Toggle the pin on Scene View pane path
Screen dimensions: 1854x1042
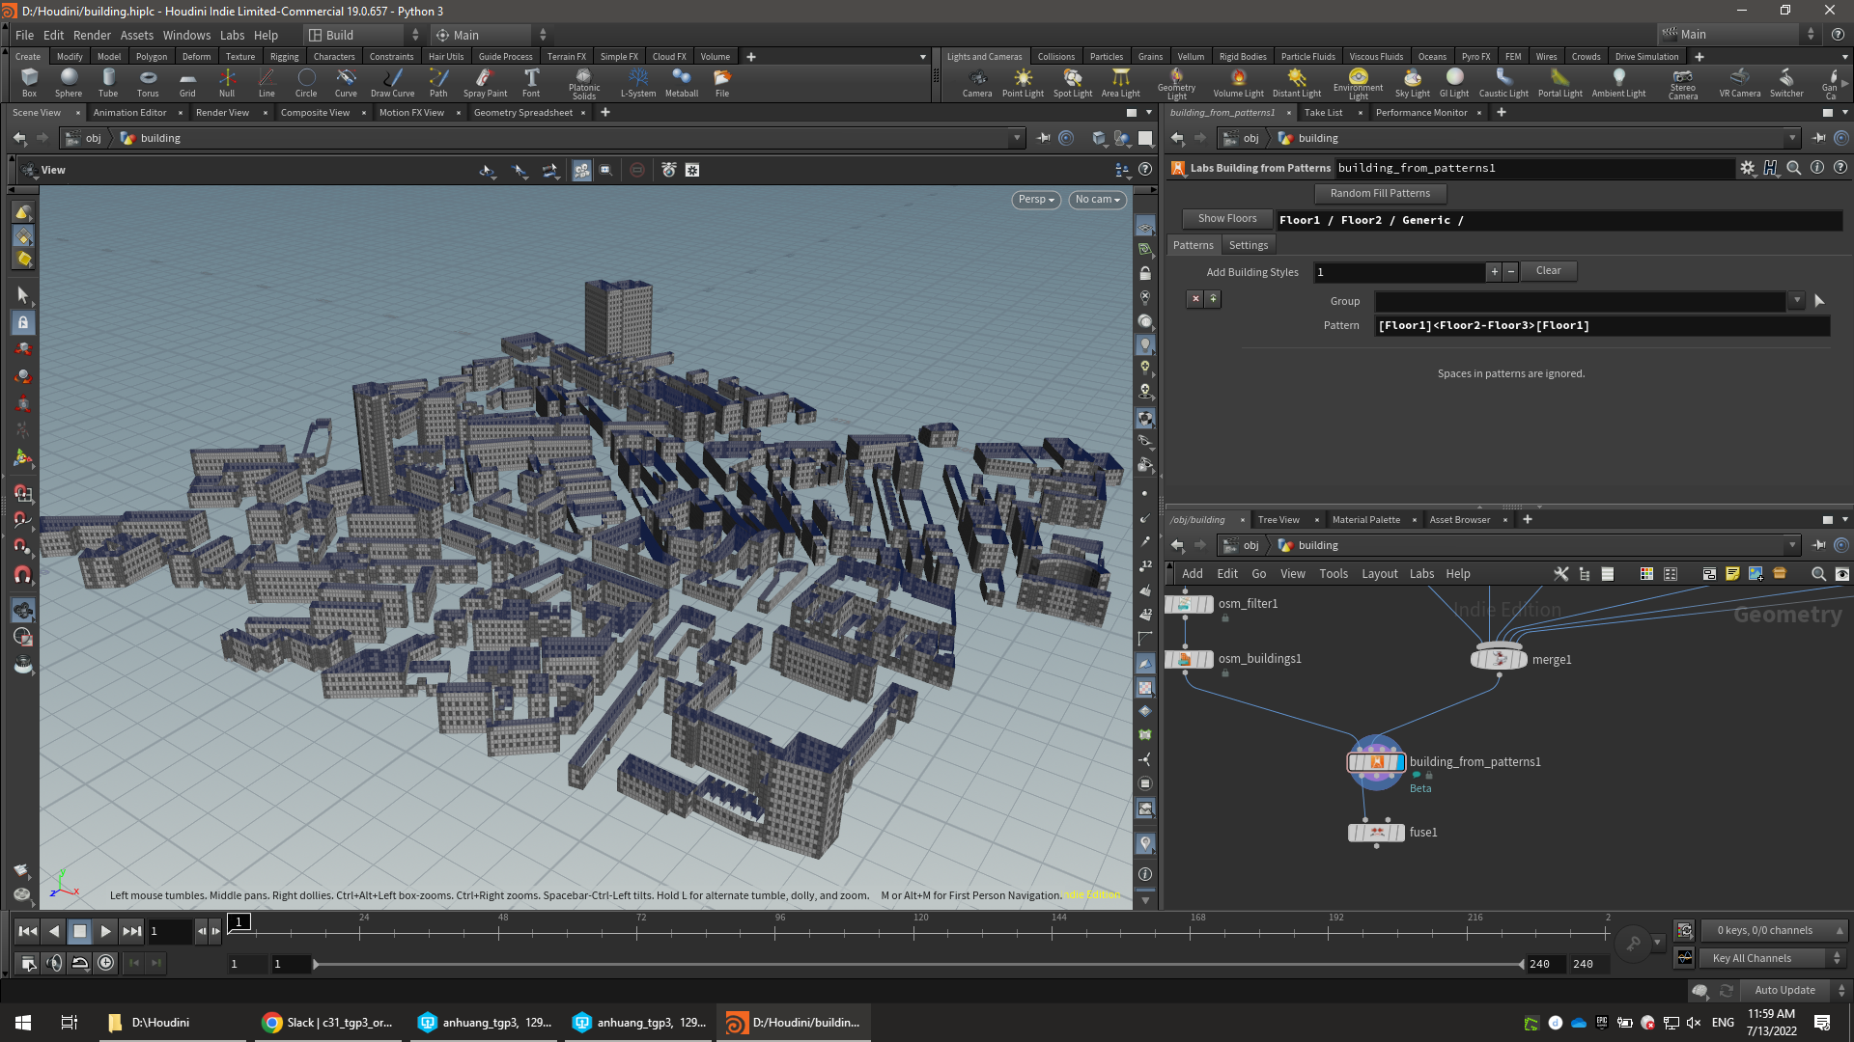(x=1043, y=138)
